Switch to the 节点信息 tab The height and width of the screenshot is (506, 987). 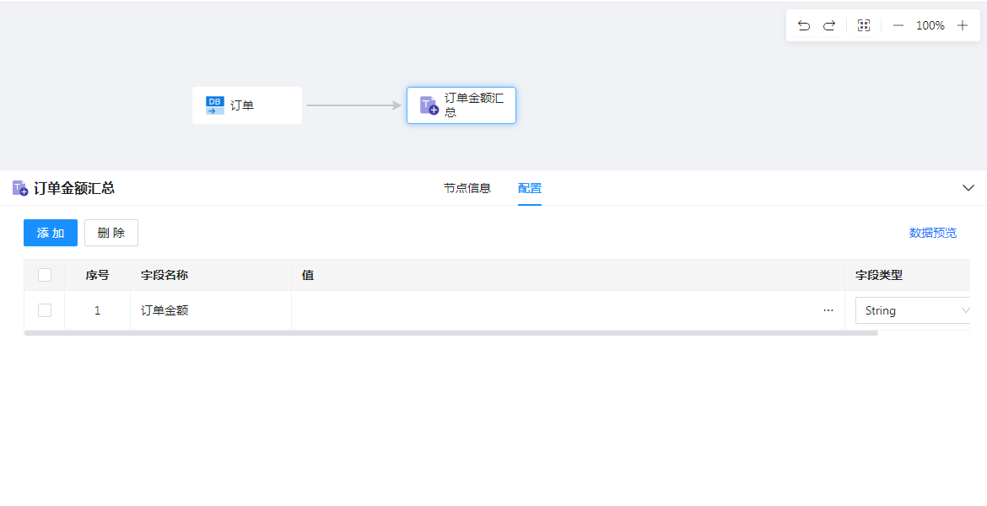[467, 188]
